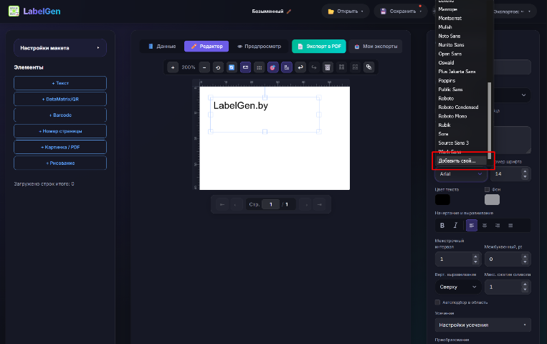Viewport: 547px width, 344px height.
Task: Delete element with trash icon
Action: click(x=328, y=67)
